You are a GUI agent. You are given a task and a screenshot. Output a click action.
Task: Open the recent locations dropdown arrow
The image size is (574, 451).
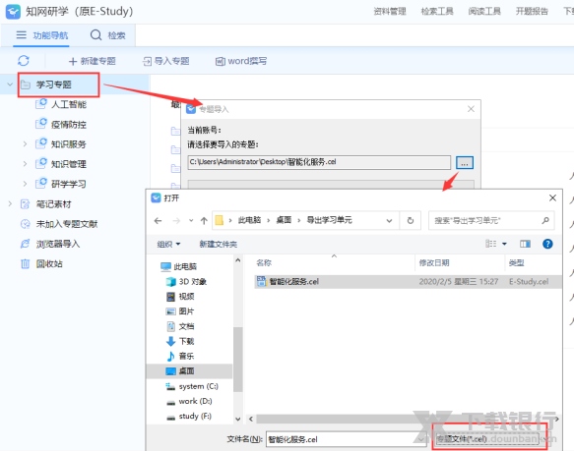[191, 220]
